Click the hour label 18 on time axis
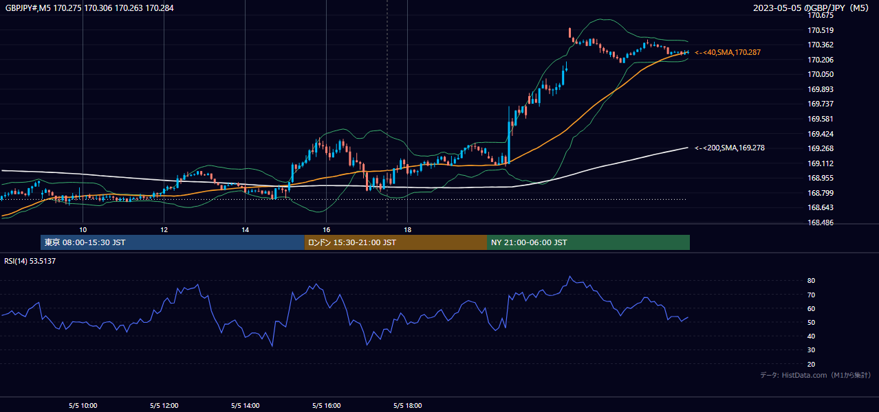 pyautogui.click(x=407, y=229)
